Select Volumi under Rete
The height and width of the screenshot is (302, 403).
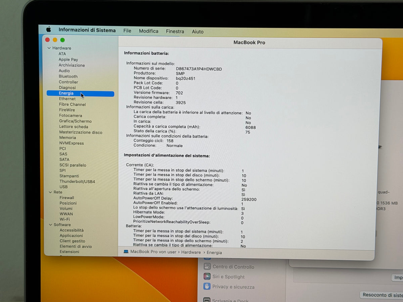[x=66, y=208]
